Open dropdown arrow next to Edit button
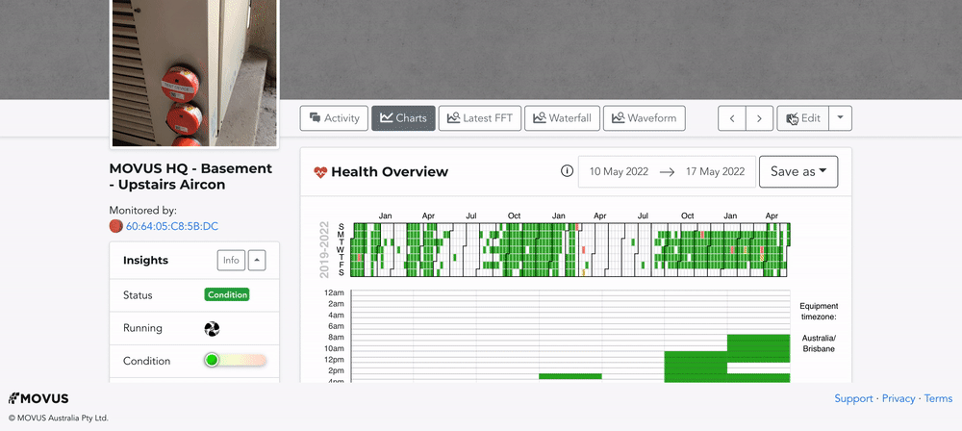This screenshot has width=962, height=431. pos(840,118)
